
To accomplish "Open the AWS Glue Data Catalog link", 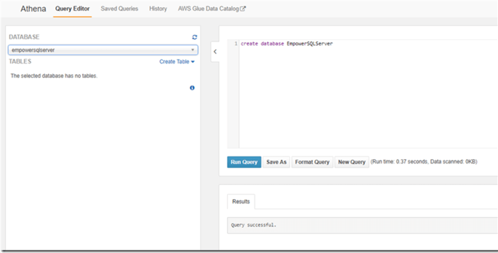I will pyautogui.click(x=208, y=9).
